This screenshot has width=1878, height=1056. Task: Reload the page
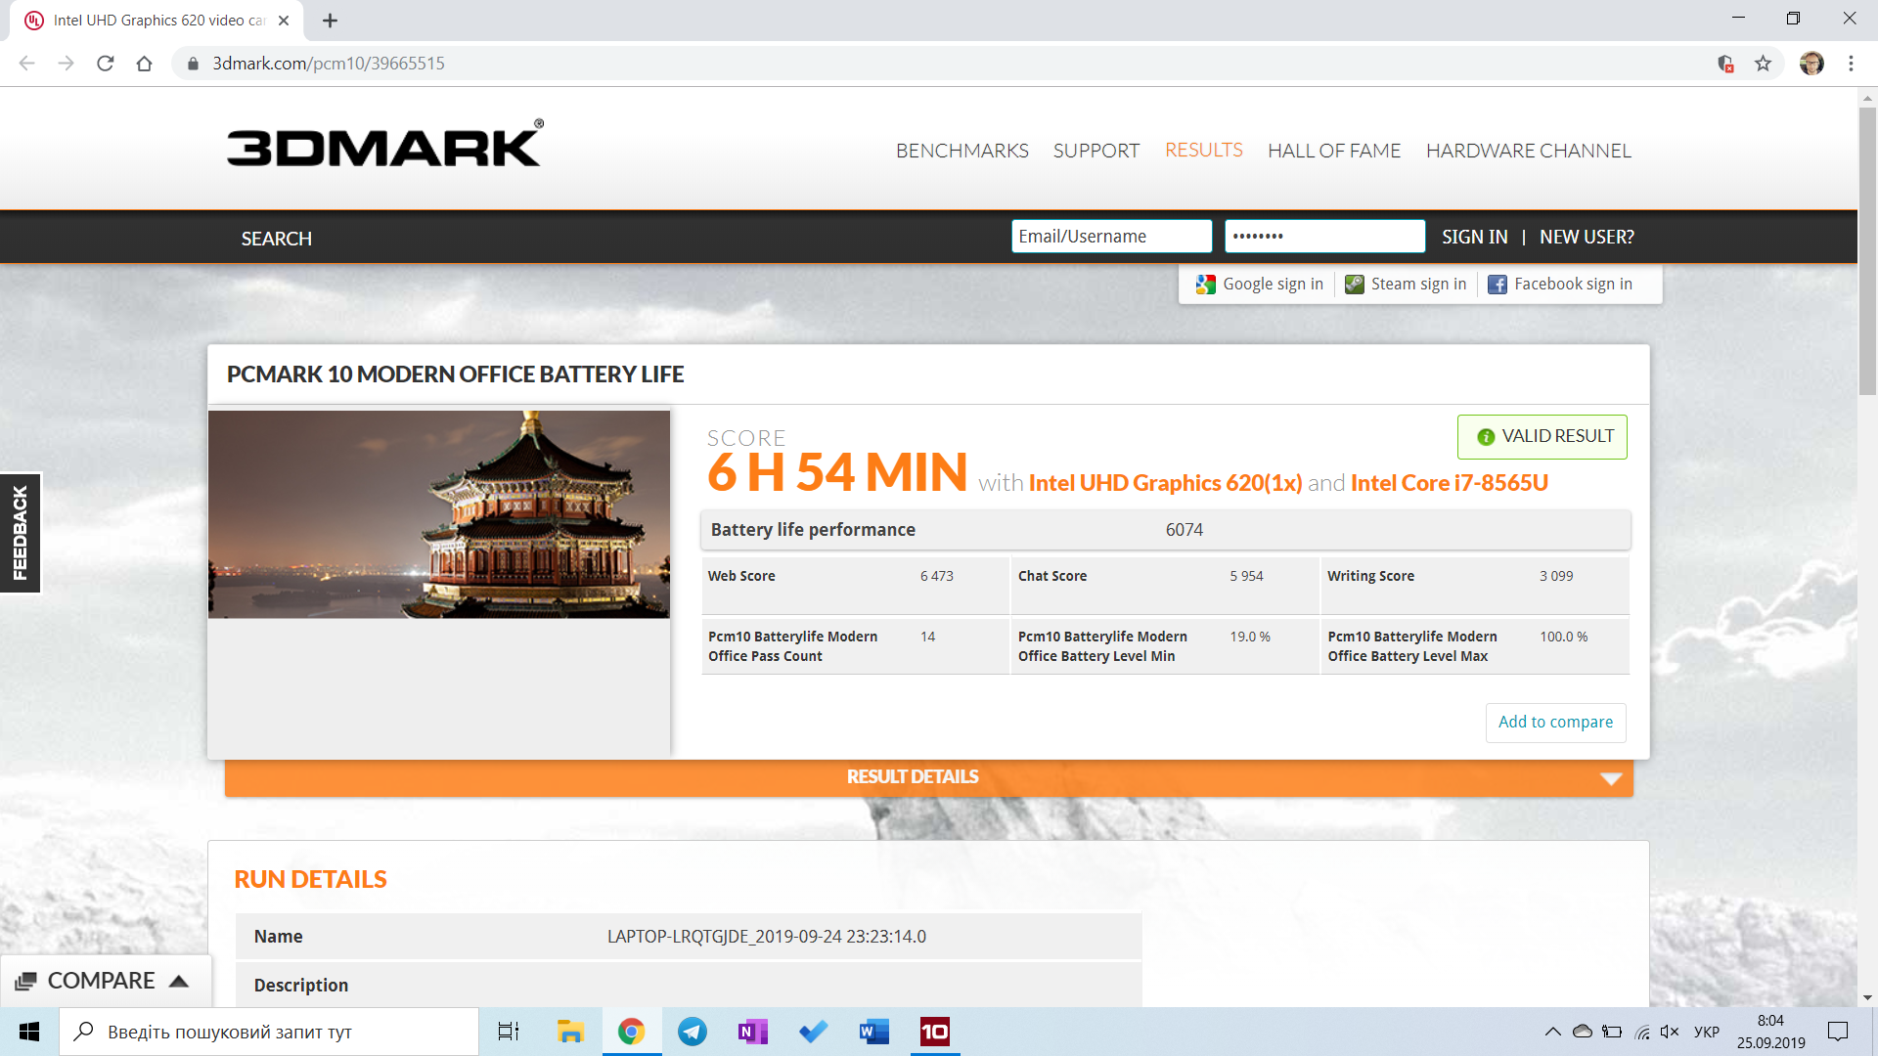(106, 64)
